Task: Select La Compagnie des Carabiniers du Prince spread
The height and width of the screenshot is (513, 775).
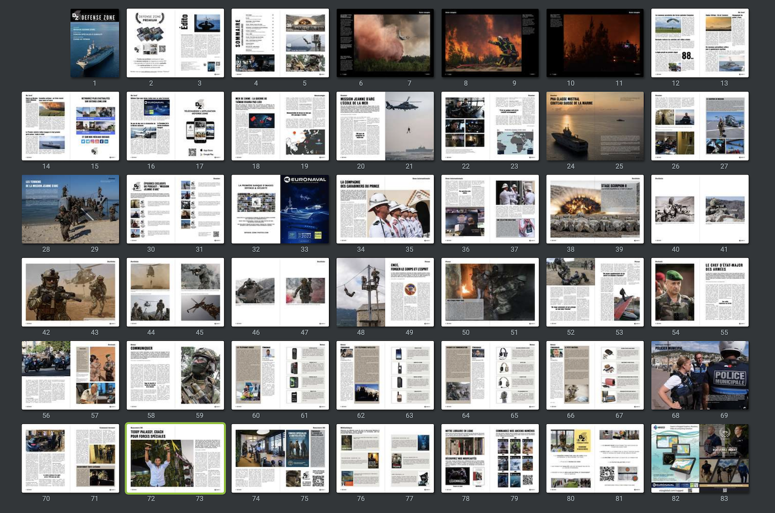Action: (385, 209)
